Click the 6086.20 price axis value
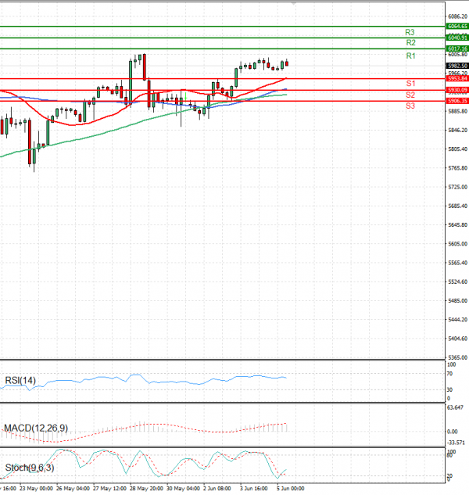This screenshot has height=495, width=469. [x=457, y=16]
